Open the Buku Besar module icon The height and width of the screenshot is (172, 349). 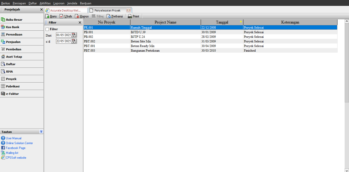[x=3, y=20]
